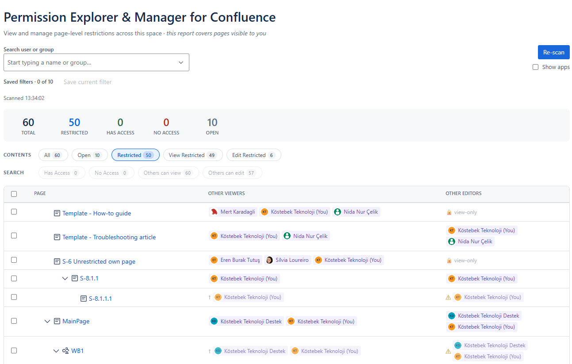Open the Template - Troubleshooting article link
The width and height of the screenshot is (572, 364).
109,237
